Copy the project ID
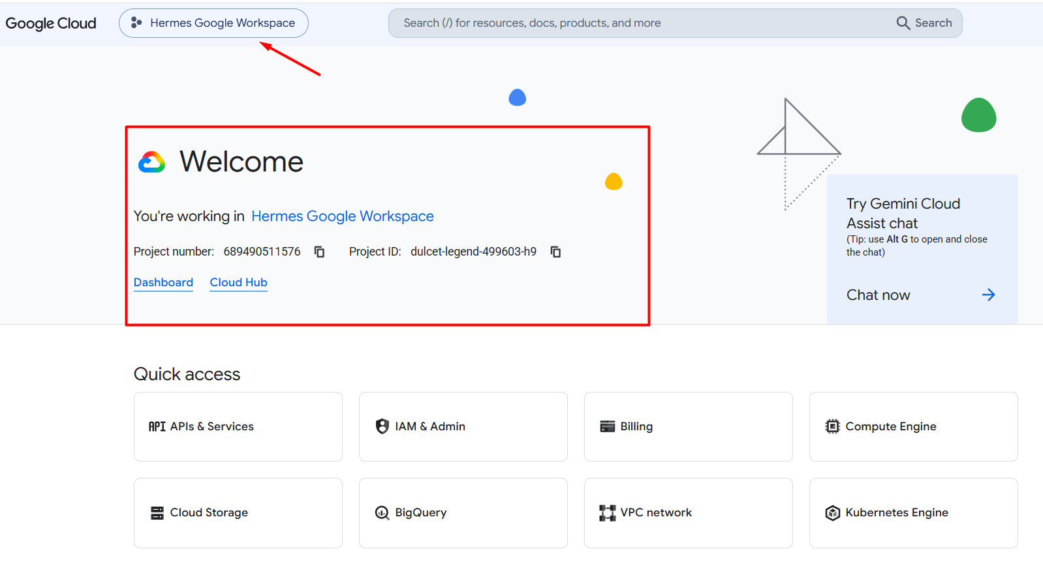The width and height of the screenshot is (1043, 562). pos(555,252)
